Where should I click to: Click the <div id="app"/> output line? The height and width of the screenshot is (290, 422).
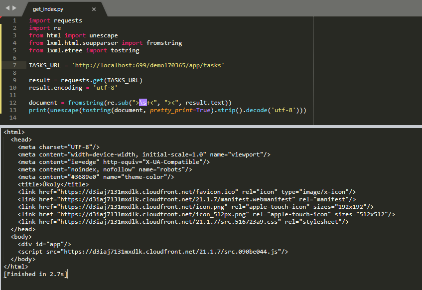[44, 244]
